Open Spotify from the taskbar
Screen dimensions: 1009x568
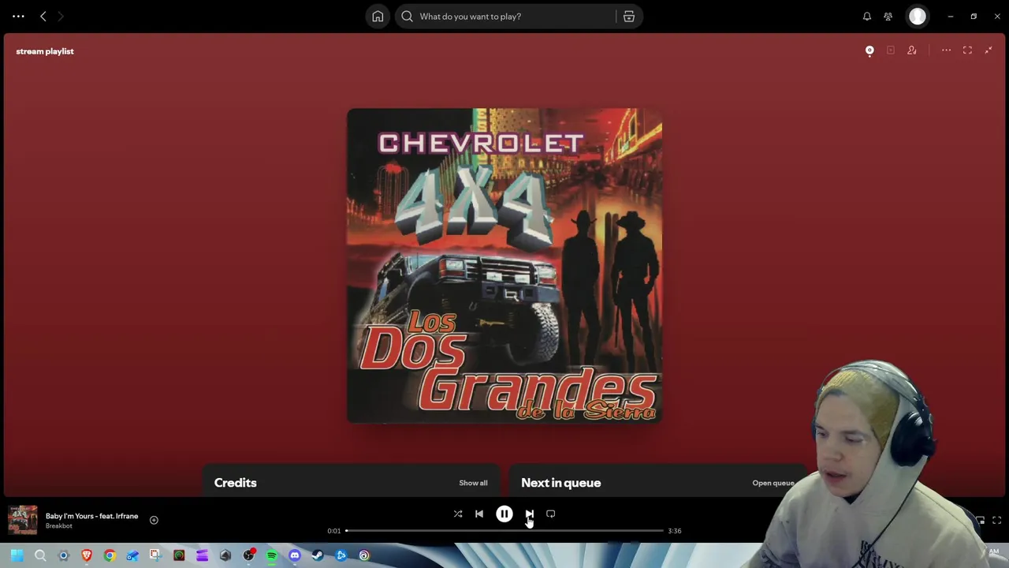pos(271,555)
